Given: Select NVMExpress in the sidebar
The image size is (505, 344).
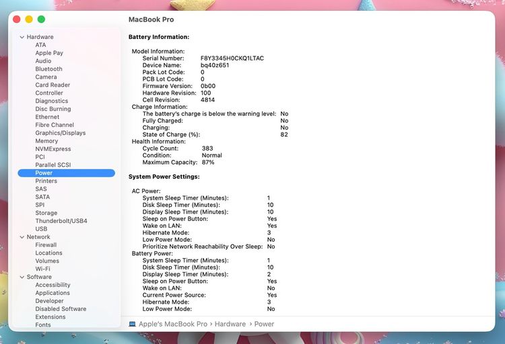Looking at the screenshot, I should [53, 149].
